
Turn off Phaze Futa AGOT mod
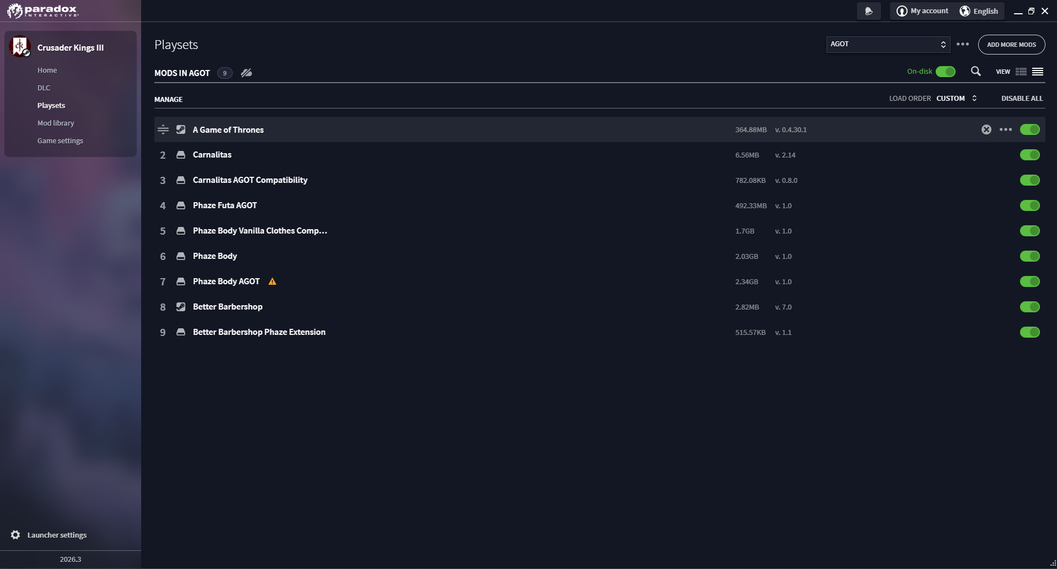[x=1030, y=205]
